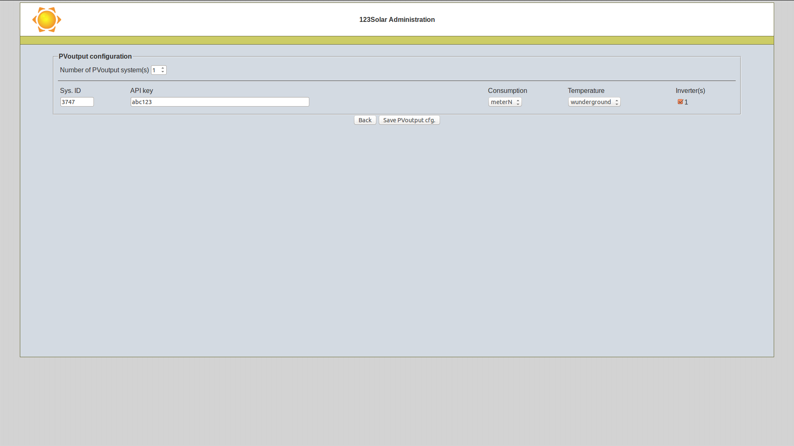Toggle the Inverter 1 checkbox
This screenshot has height=446, width=794.
coord(680,102)
